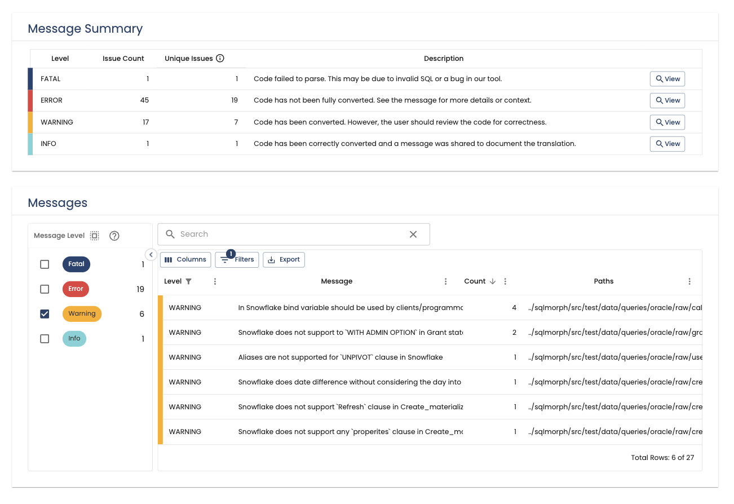Clear the search field with X icon
The image size is (734, 504).
pyautogui.click(x=413, y=235)
